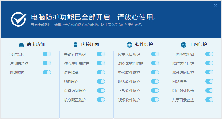Toggle 共享目录监控 switch
Screen dimensions: 222x119
tap(209, 100)
